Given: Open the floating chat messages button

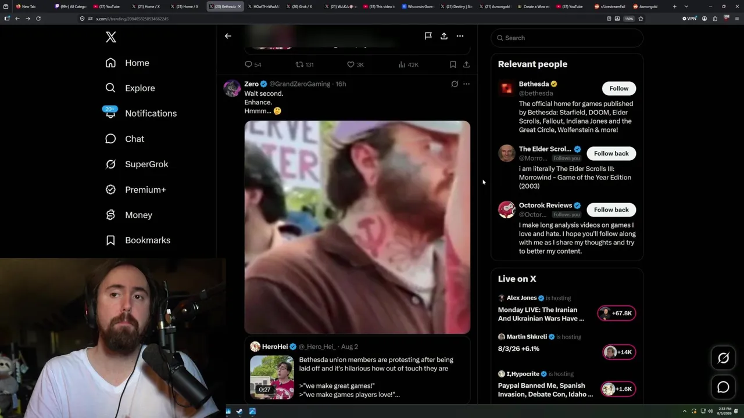Looking at the screenshot, I should point(723,387).
